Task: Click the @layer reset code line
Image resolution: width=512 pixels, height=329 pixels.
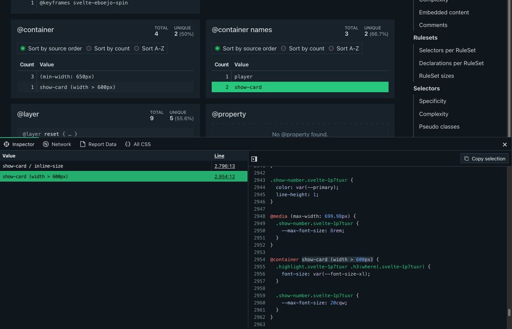Action: coord(50,134)
